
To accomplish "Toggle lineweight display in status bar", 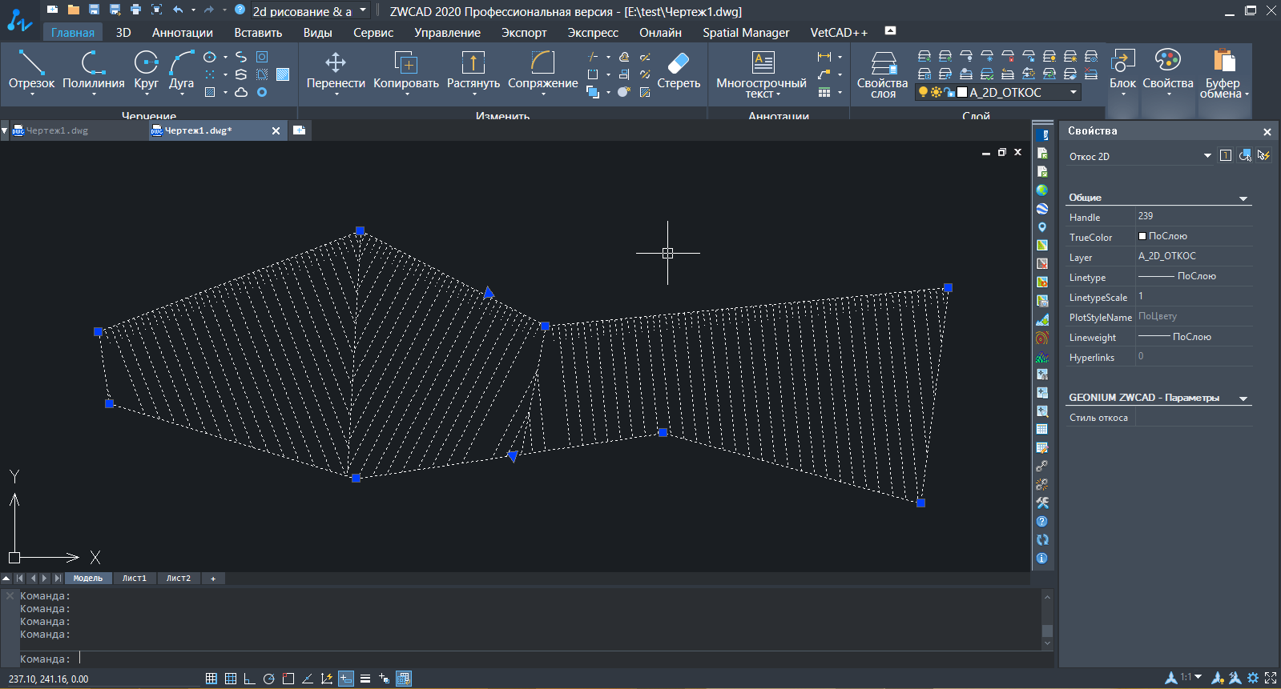I will [365, 679].
